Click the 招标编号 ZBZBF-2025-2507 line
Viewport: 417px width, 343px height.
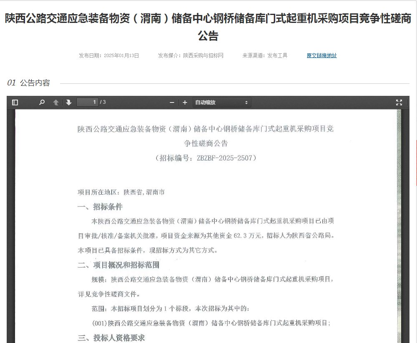[x=206, y=158]
